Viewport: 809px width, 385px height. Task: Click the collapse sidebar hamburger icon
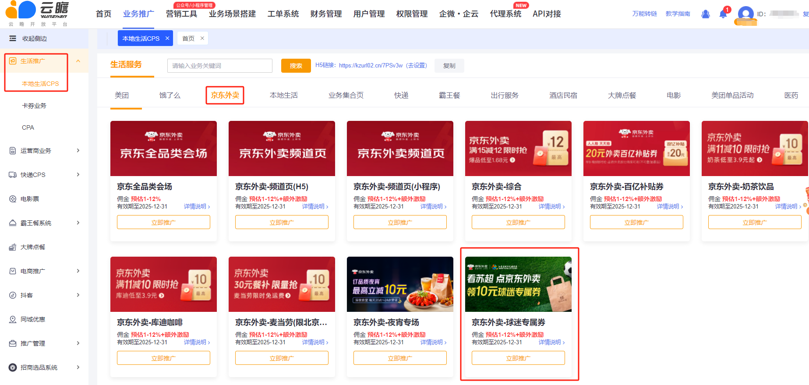tap(13, 39)
